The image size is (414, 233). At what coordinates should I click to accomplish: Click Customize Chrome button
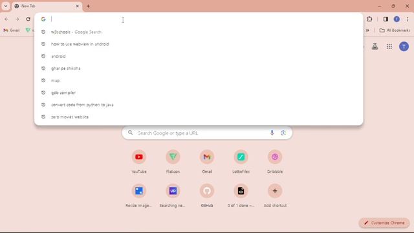coord(384,223)
